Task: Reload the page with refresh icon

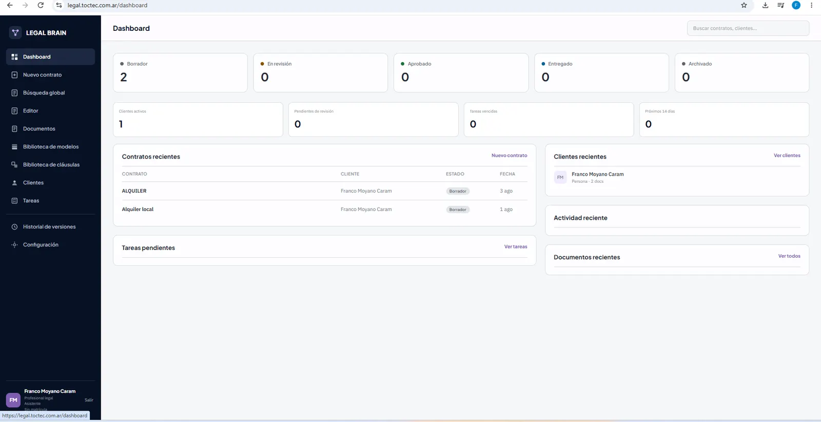Action: 41,5
